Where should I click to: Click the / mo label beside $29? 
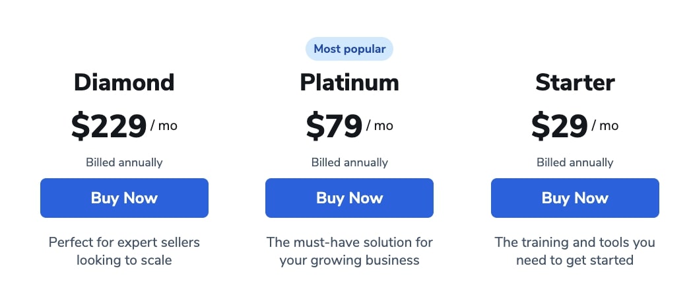coord(605,126)
